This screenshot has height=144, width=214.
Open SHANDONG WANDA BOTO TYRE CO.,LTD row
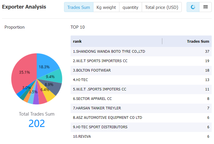coord(141,52)
